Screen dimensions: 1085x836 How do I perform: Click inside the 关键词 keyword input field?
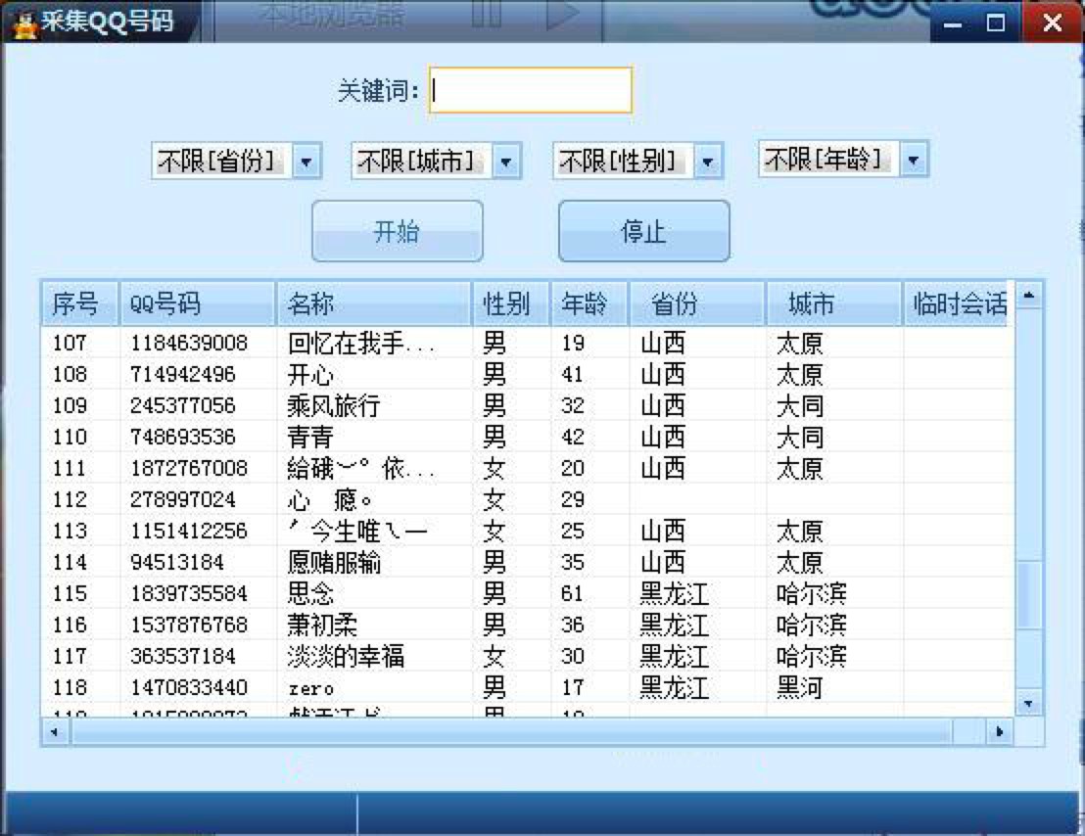click(x=529, y=88)
